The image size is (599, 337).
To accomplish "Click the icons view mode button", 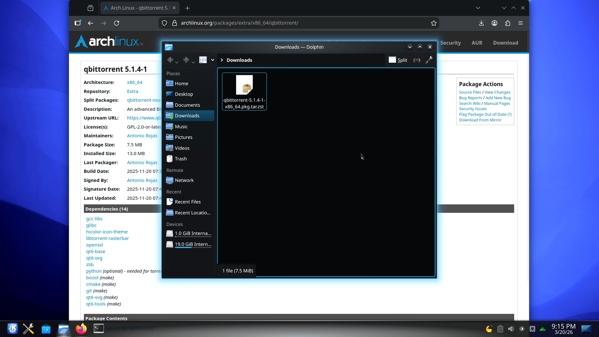I will 203,60.
